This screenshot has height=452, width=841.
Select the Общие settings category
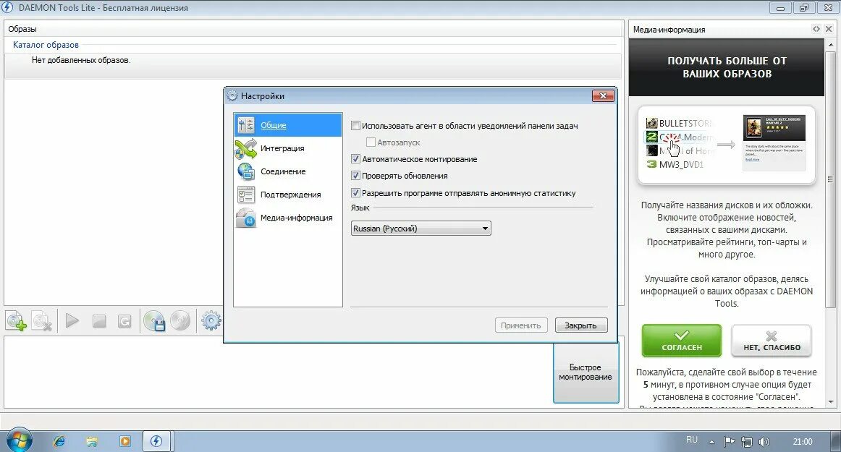[288, 125]
